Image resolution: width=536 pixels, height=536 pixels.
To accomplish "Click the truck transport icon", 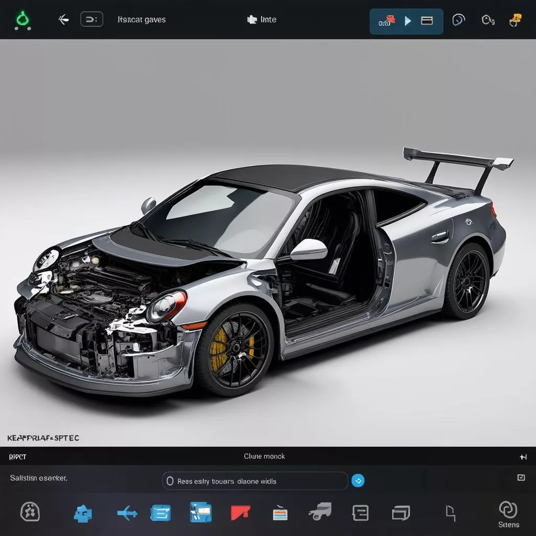I will click(x=320, y=511).
